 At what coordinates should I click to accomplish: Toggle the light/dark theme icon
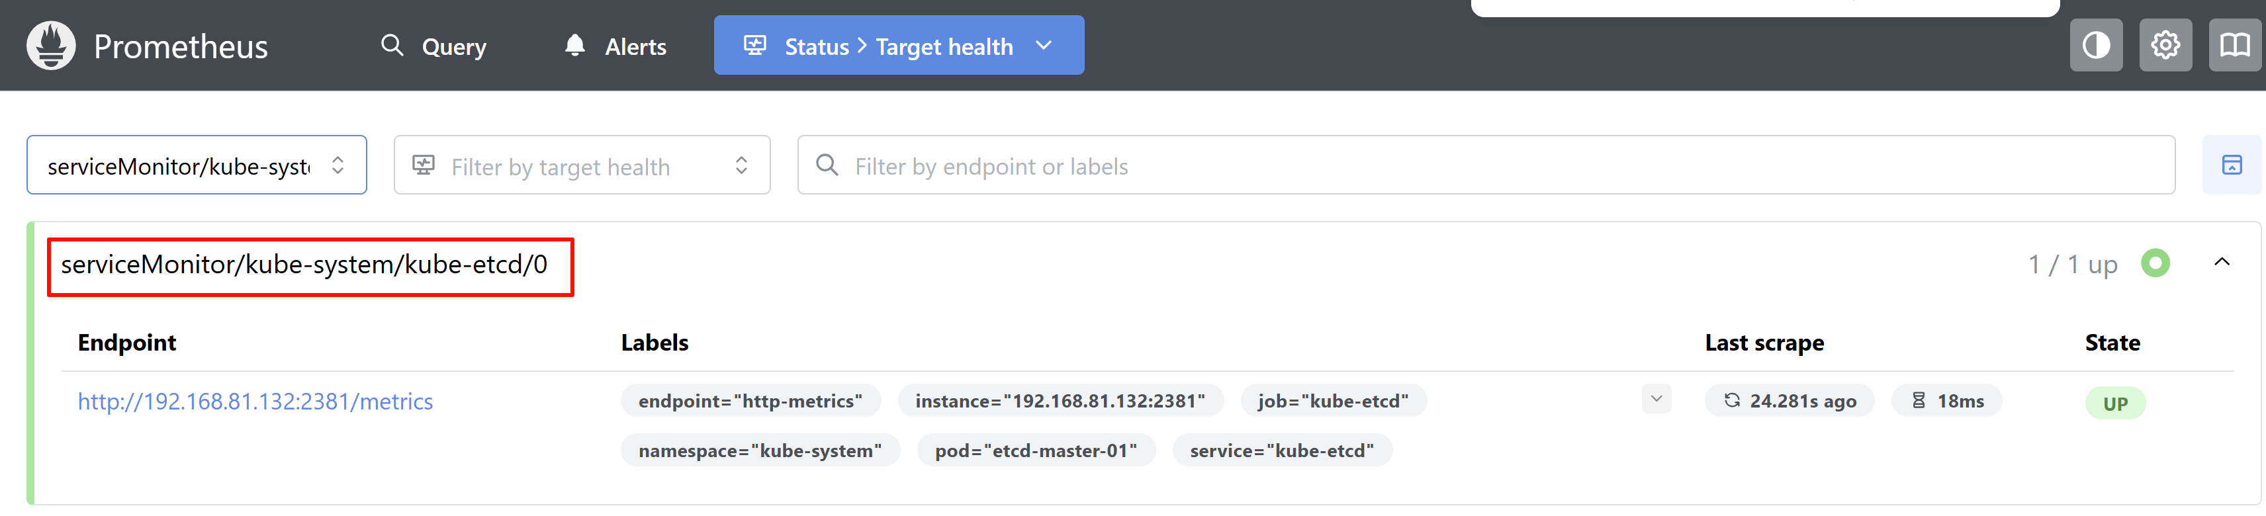(2095, 46)
